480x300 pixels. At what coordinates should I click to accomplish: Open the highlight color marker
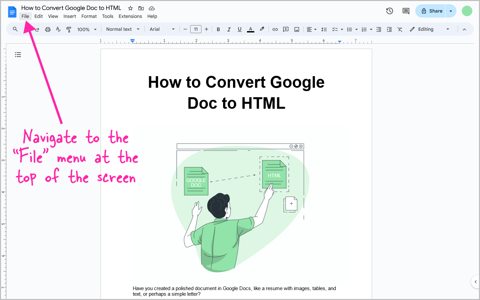(x=262, y=29)
